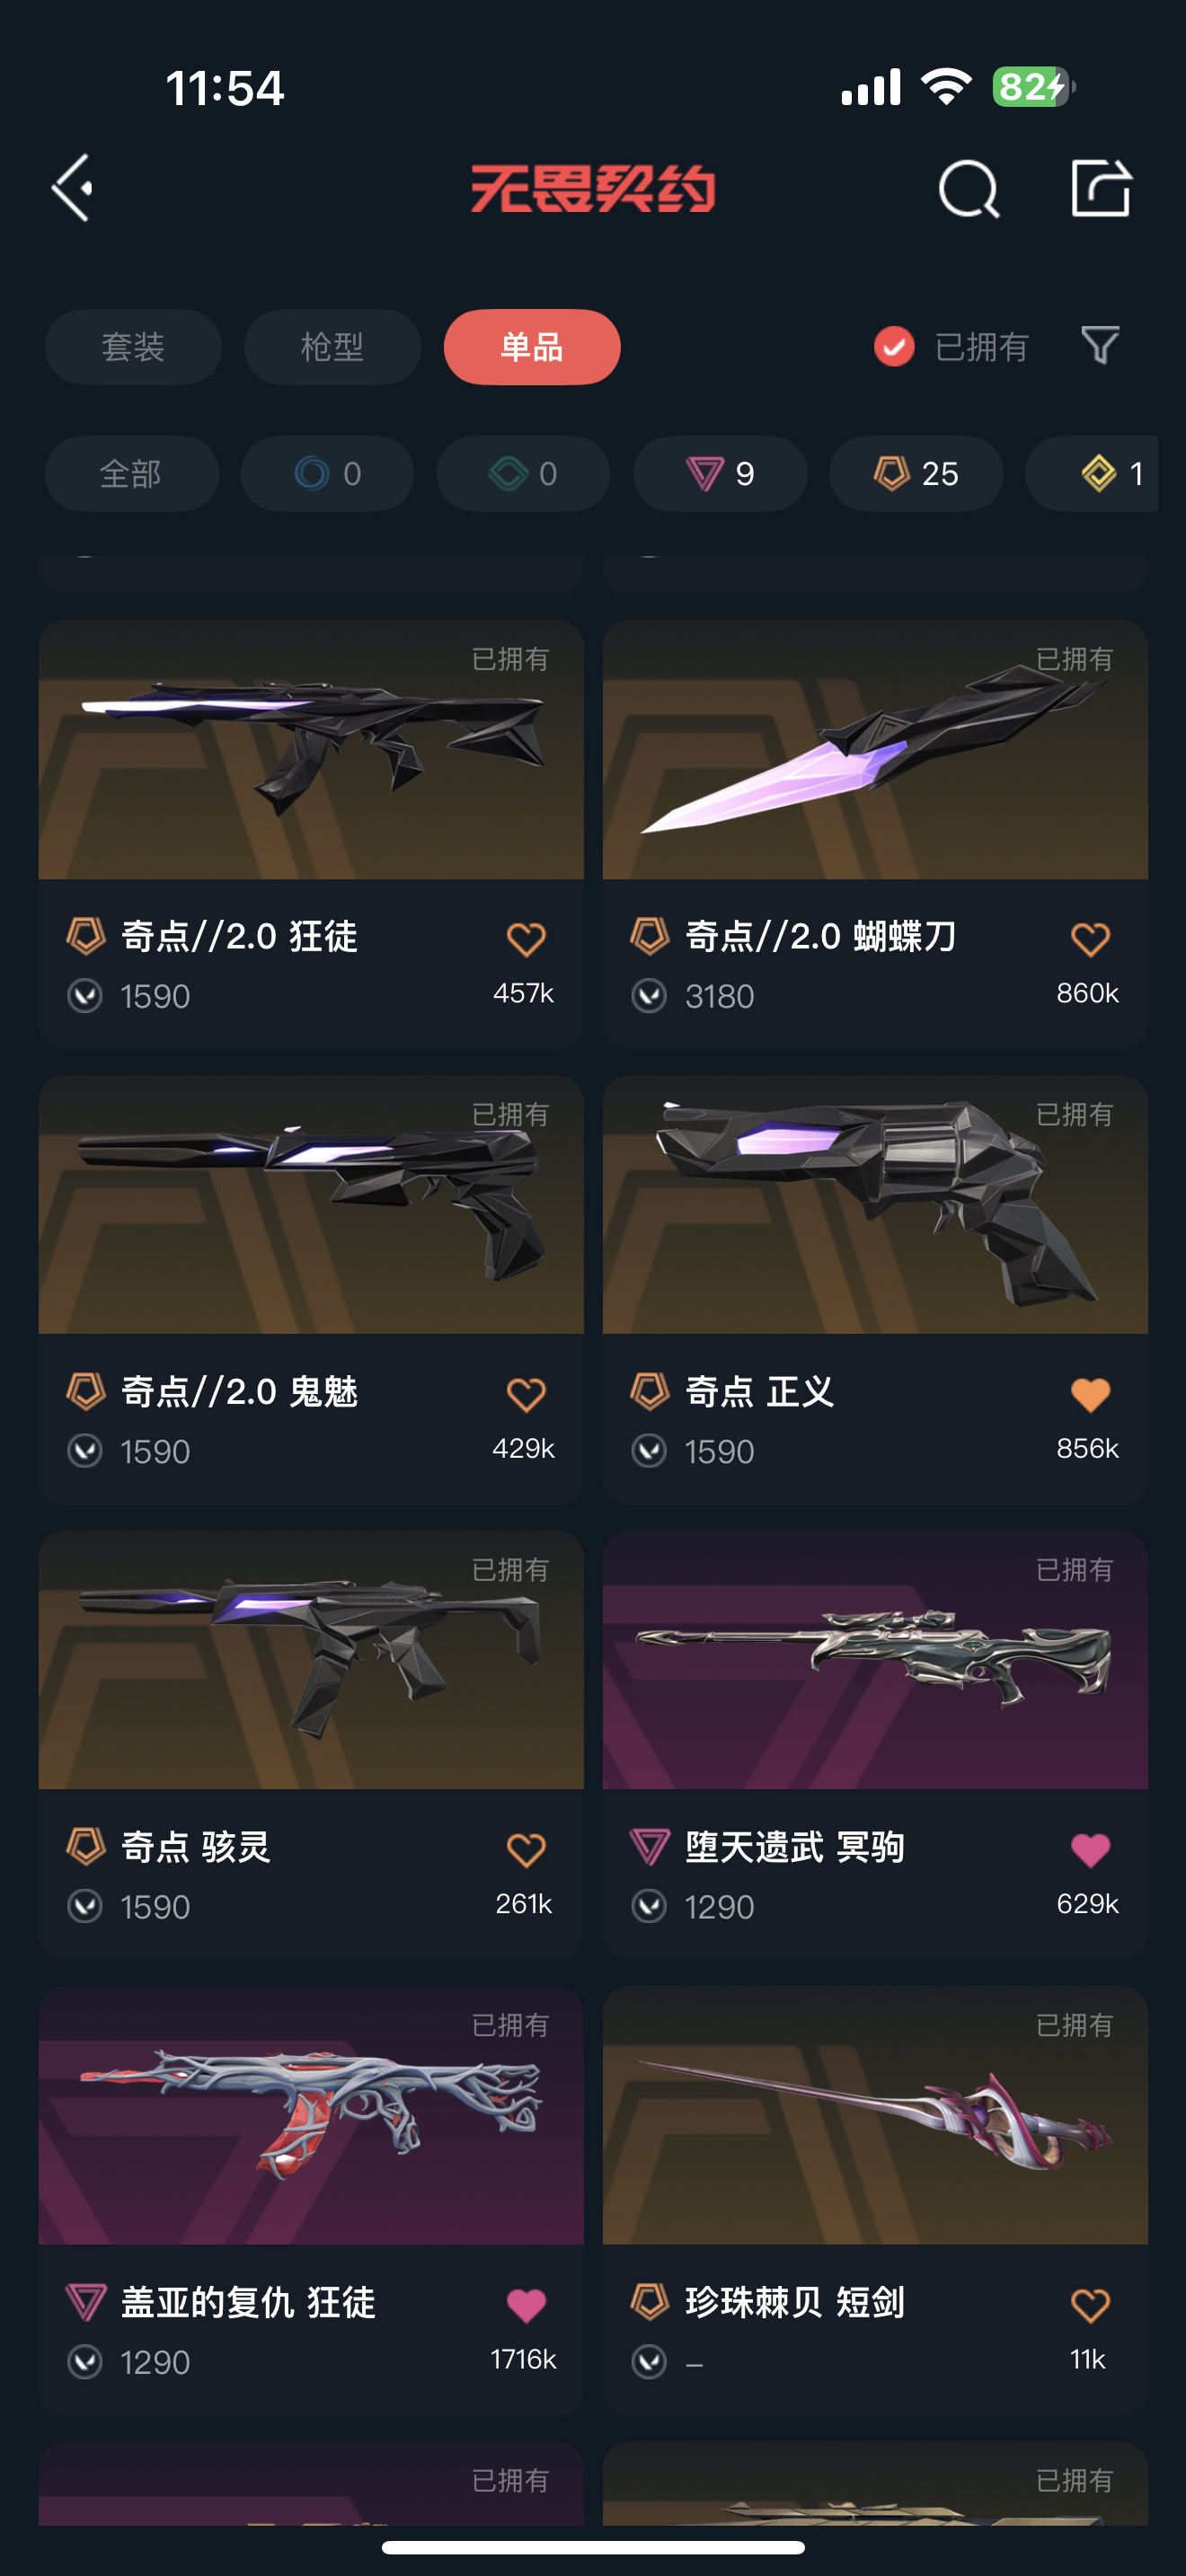Switch to the 套装 tab
1186x2576 pixels.
tap(133, 347)
